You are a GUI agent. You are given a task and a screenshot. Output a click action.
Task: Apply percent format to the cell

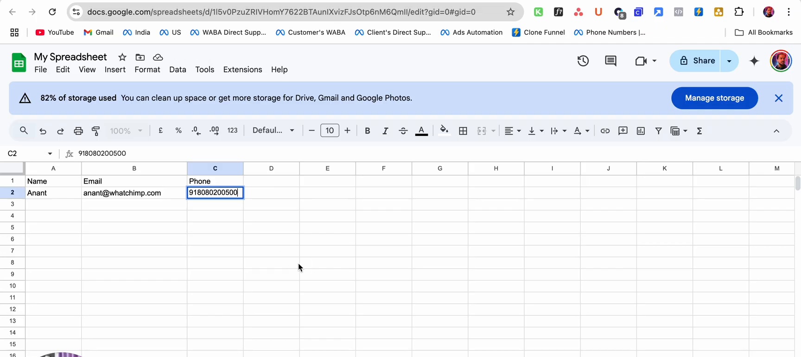click(178, 131)
